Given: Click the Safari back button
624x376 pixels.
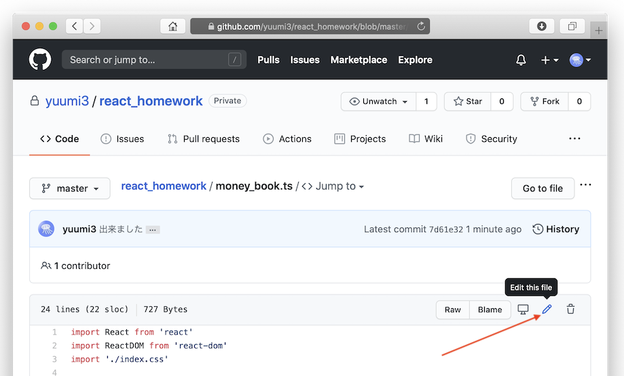Looking at the screenshot, I should pyautogui.click(x=75, y=26).
